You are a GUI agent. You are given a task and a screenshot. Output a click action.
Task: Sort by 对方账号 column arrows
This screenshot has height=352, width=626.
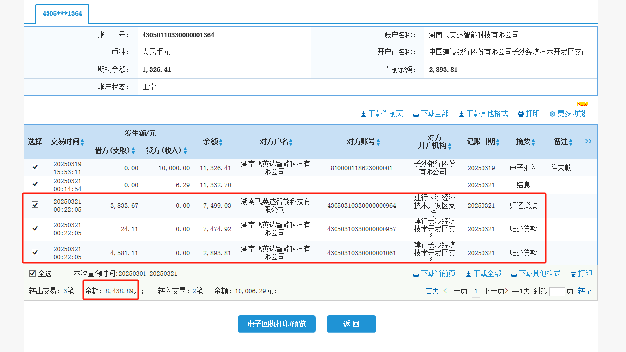[378, 142]
